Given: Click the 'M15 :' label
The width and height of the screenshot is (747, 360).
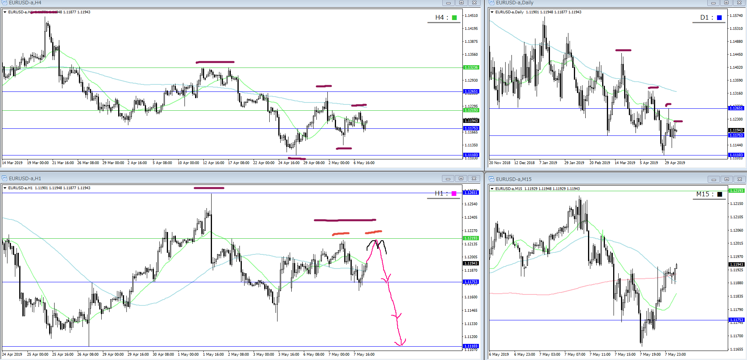Looking at the screenshot, I should coord(705,194).
